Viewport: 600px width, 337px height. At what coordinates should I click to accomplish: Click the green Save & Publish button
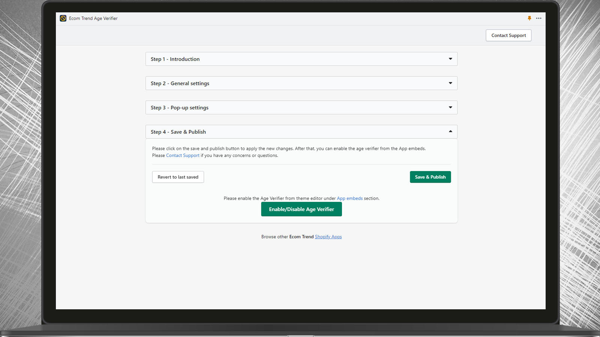pyautogui.click(x=430, y=177)
